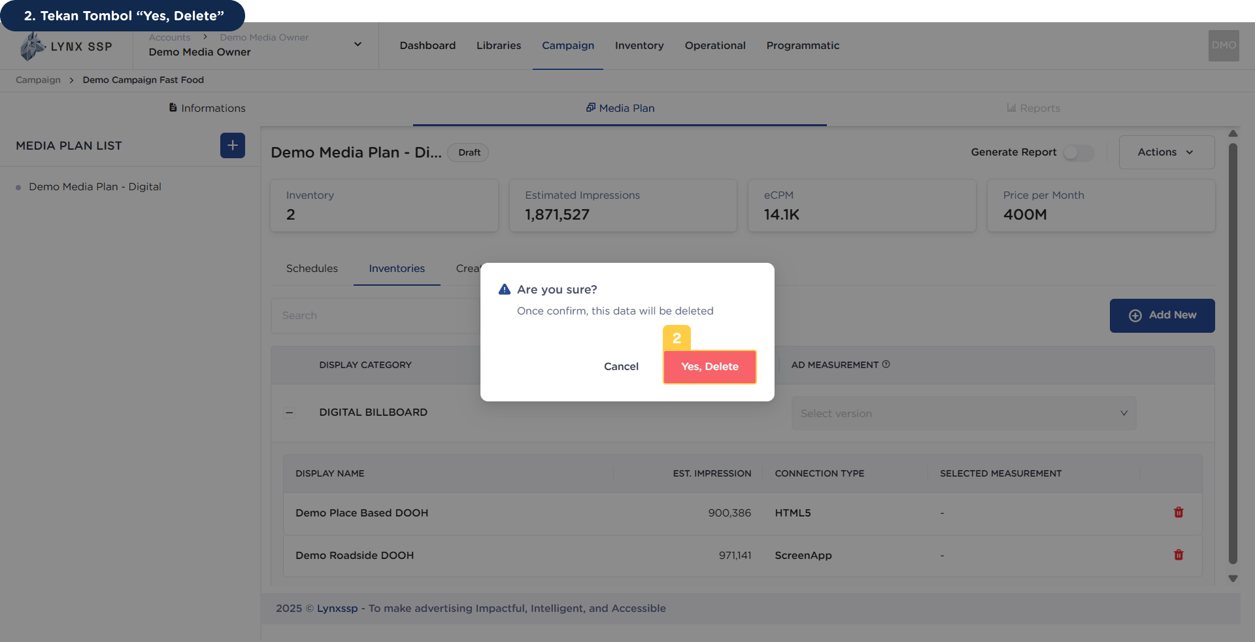Viewport: 1255px width, 642px height.
Task: Click the scrollbar down arrow
Action: 1233,579
